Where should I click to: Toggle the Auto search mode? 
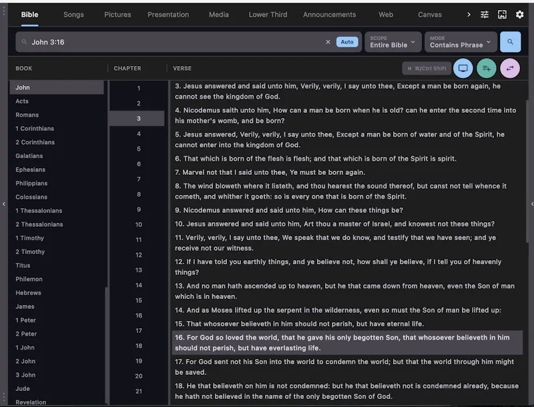coord(347,42)
